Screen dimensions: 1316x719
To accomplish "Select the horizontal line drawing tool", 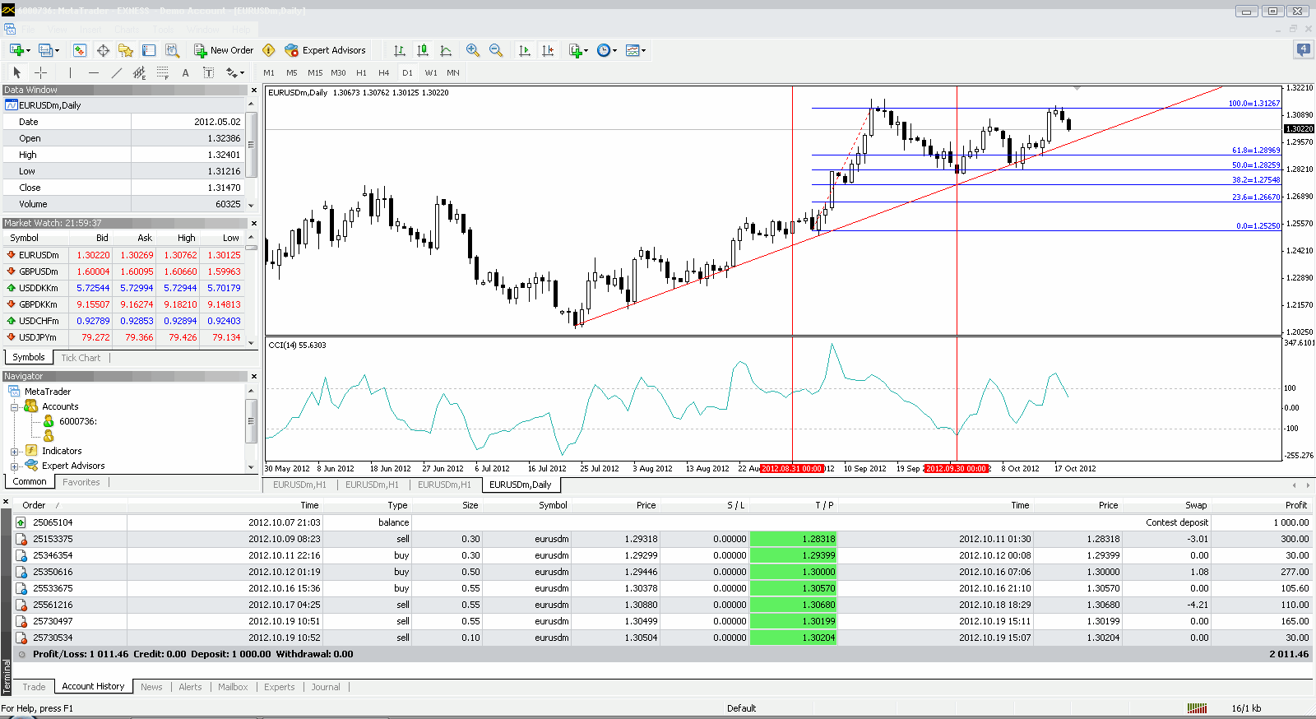I will 93,72.
